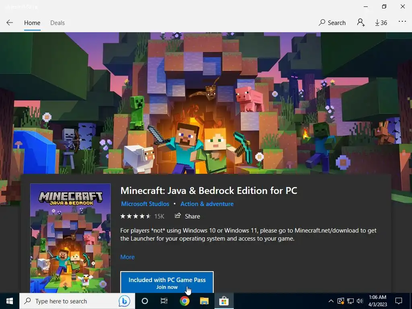Focus the taskbar search box
412x309 pixels.
click(77, 301)
